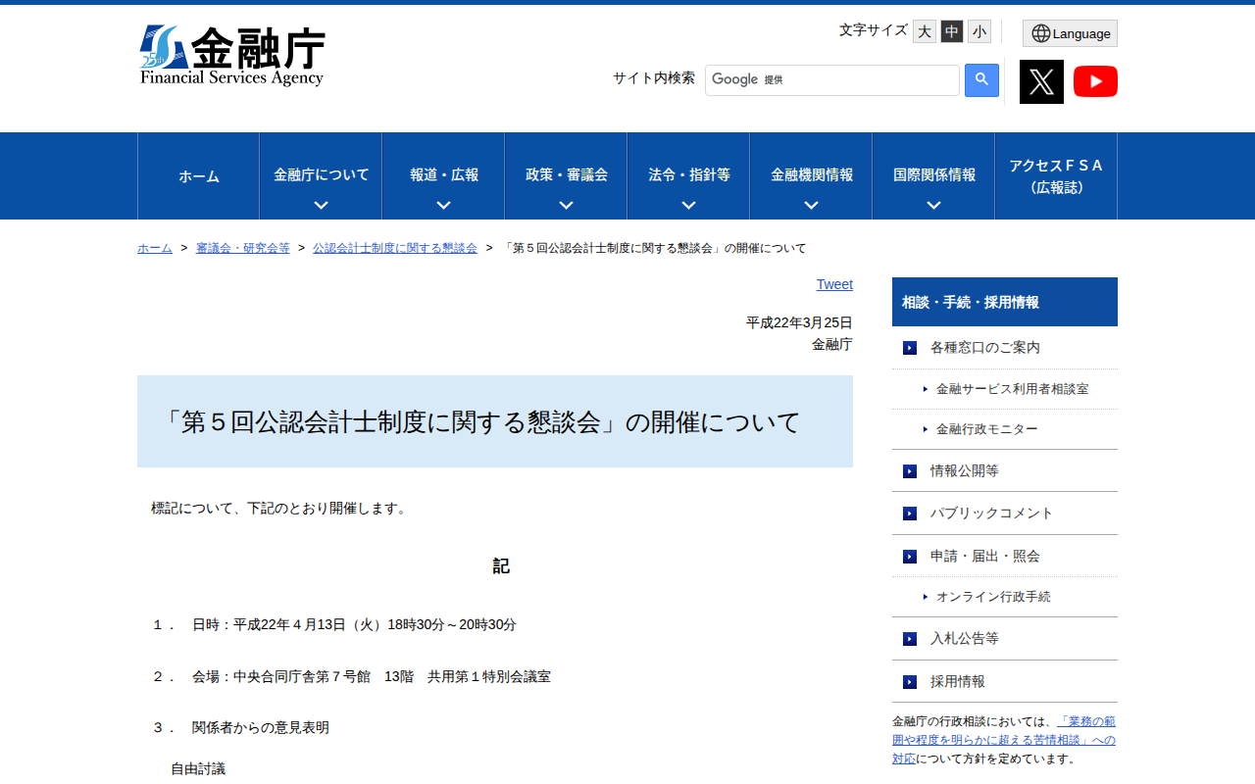Screen dimensions: 1255x784
Task: Click the Tweet link
Action: point(834,284)
